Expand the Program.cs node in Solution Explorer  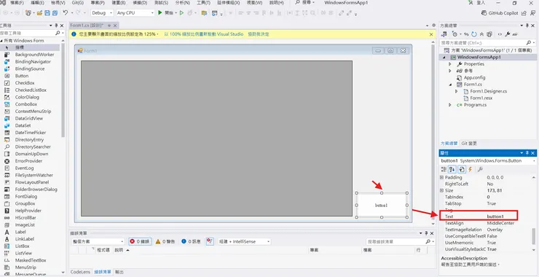(450, 105)
